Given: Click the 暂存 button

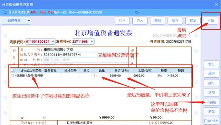Looking at the screenshot, I should (x=175, y=21).
